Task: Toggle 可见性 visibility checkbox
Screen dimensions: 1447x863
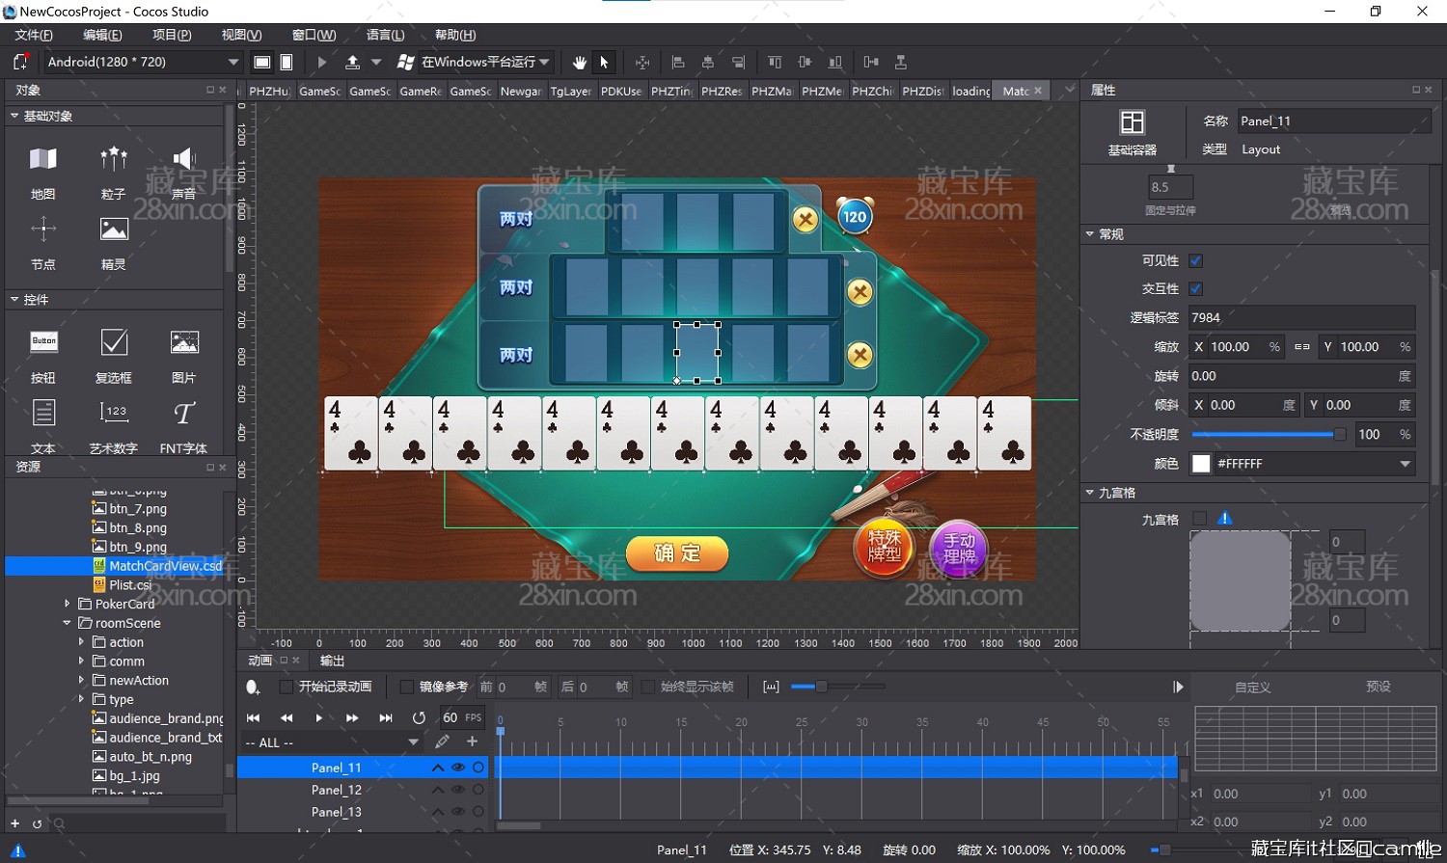Action: tap(1196, 260)
